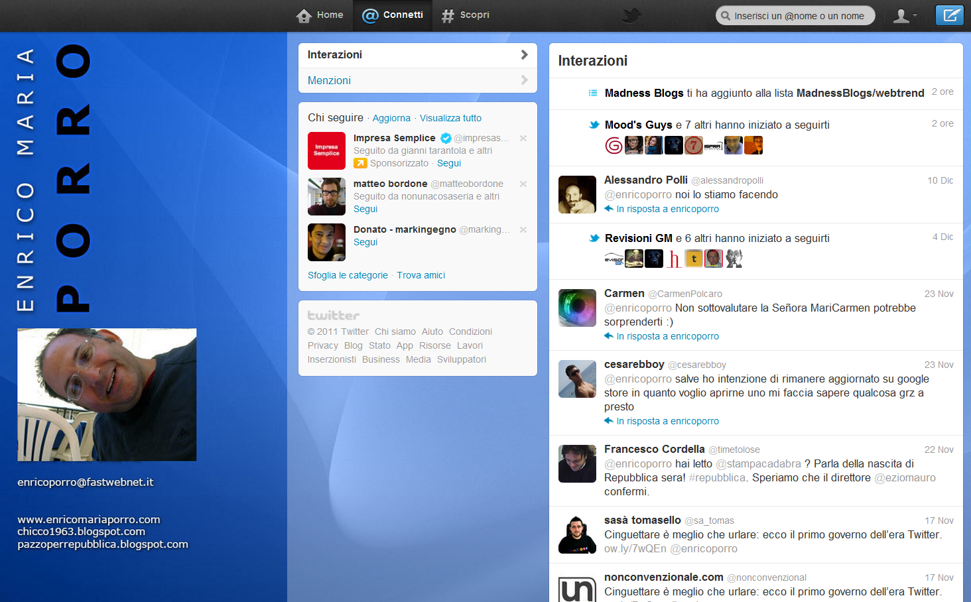Screen dimensions: 971x602
Task: Open sasà tomasello avatar
Action: [577, 534]
